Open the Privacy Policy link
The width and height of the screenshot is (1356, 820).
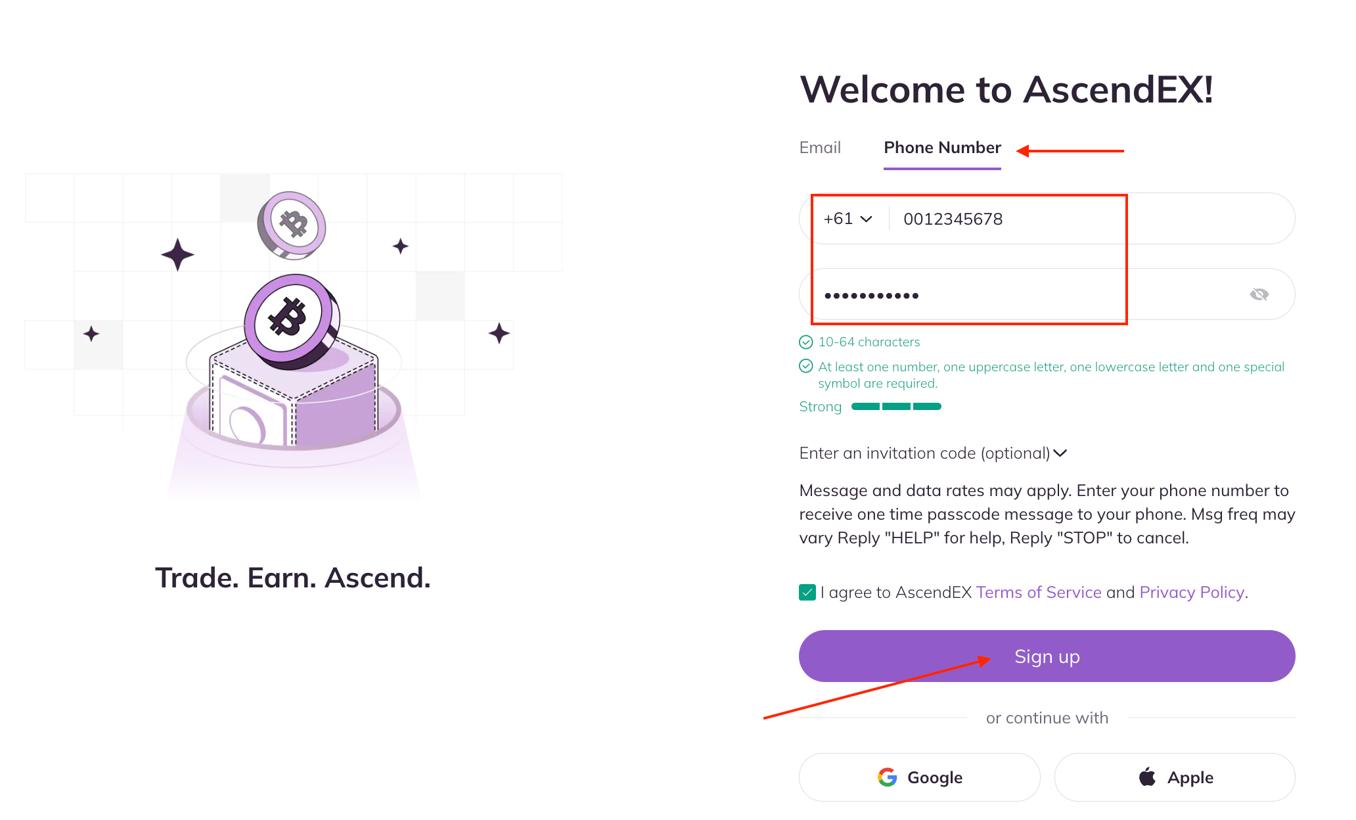(1192, 593)
